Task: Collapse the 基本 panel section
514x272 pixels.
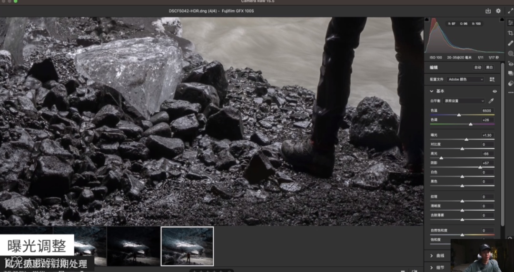Action: pyautogui.click(x=432, y=91)
